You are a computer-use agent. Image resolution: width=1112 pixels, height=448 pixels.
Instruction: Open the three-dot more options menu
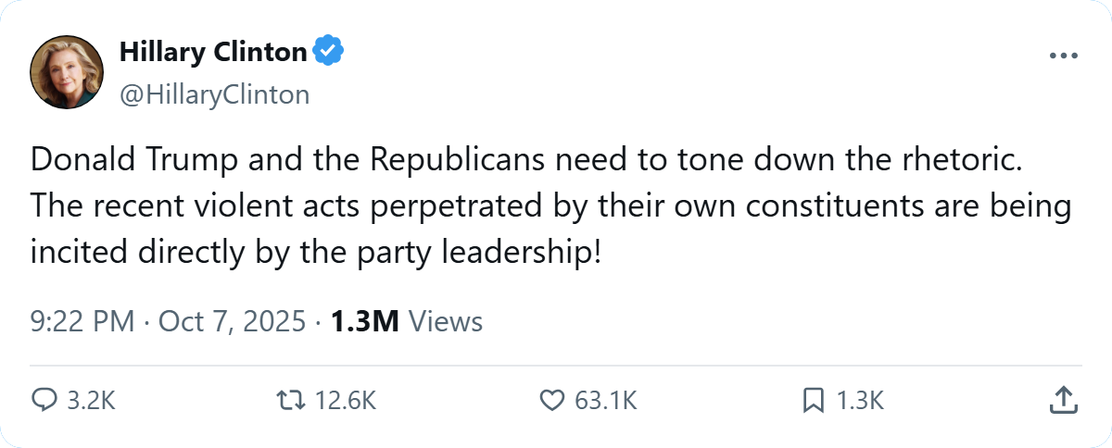point(1063,56)
